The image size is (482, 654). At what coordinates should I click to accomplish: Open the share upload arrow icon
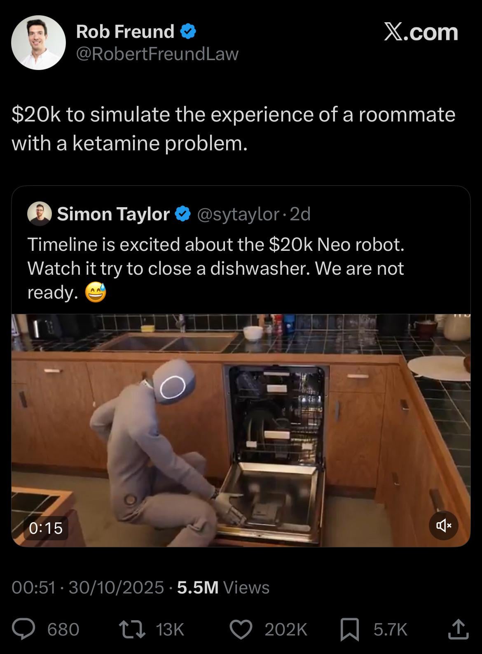458,629
